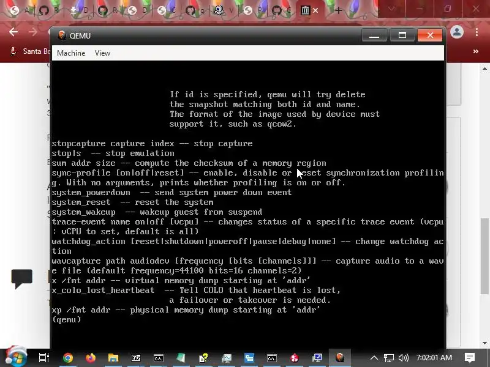Open a new Chrome tab
Screen dimensions: 490x367
click(x=339, y=10)
